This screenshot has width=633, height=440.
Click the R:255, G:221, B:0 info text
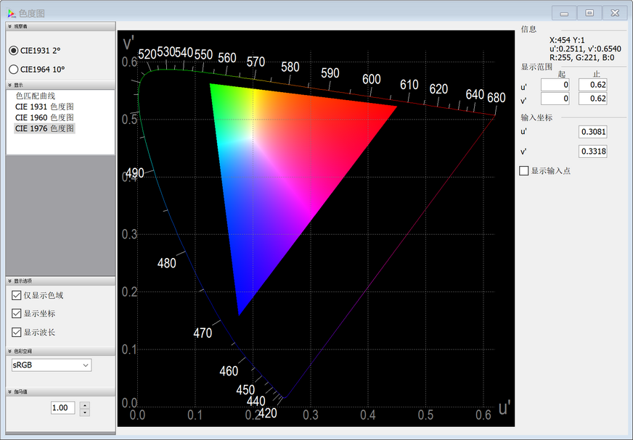pos(582,58)
